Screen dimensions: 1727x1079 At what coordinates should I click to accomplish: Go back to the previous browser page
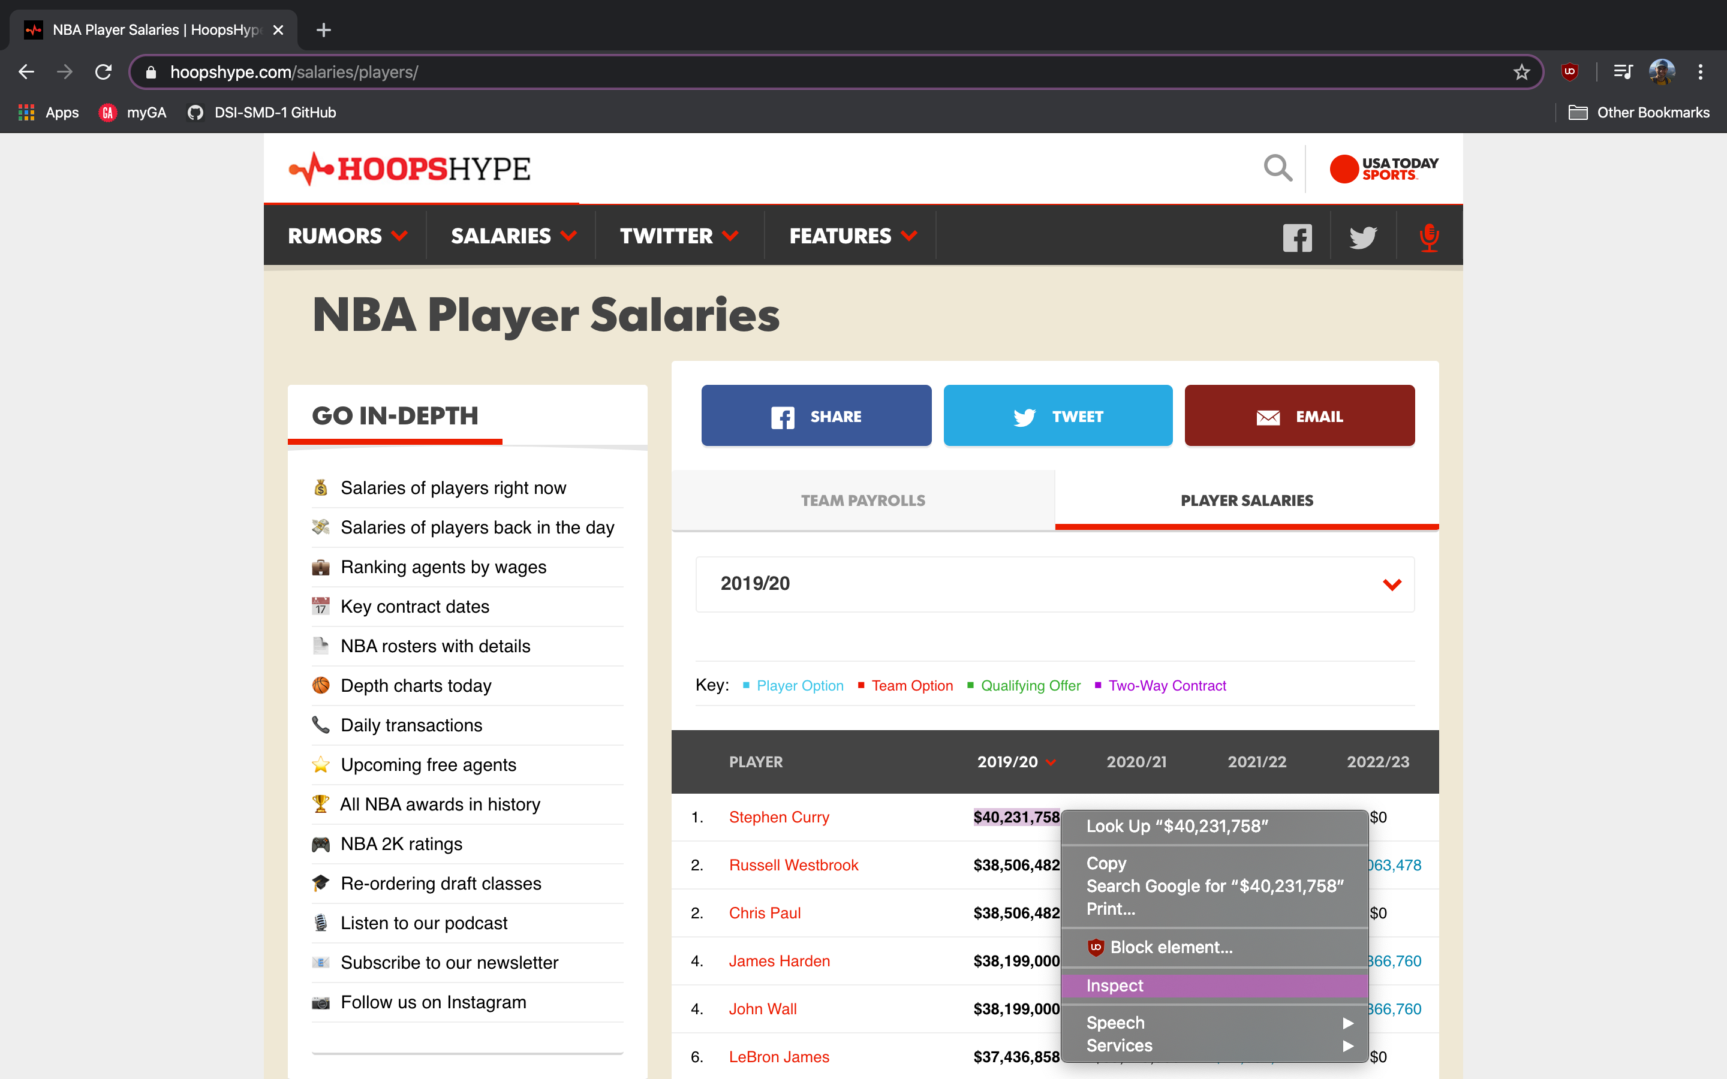26,72
